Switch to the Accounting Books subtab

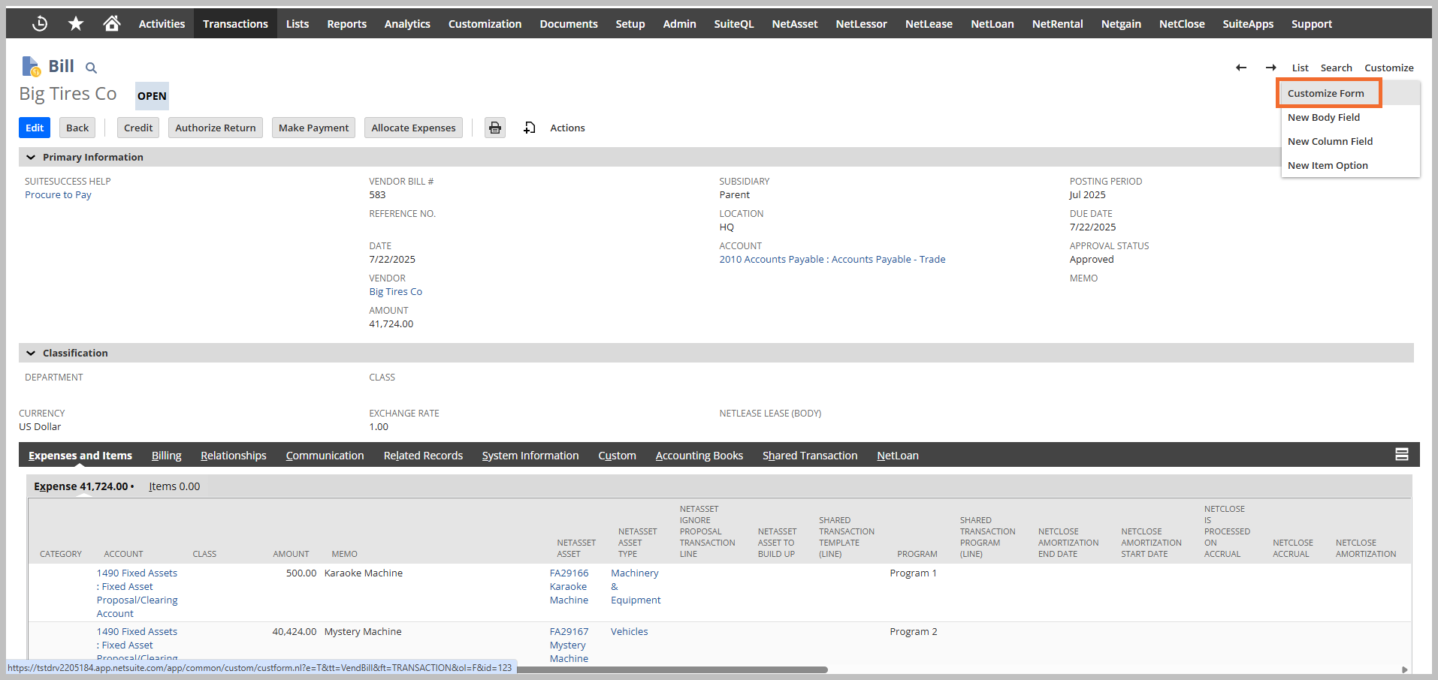[699, 456]
